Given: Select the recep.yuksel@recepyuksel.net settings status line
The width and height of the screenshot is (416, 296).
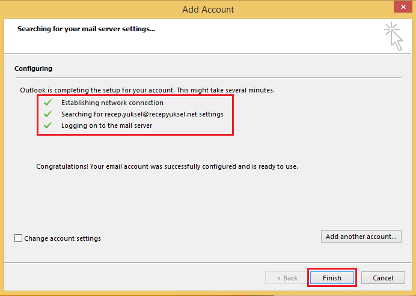Looking at the screenshot, I should [142, 114].
